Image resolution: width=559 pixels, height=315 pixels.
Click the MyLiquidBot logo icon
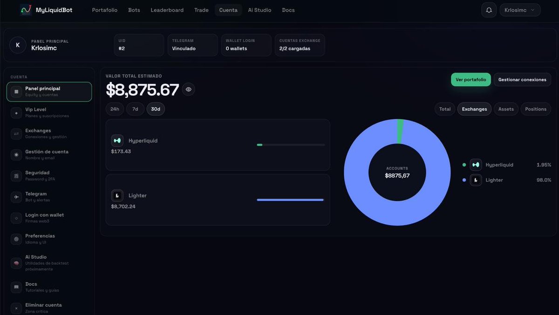26,10
